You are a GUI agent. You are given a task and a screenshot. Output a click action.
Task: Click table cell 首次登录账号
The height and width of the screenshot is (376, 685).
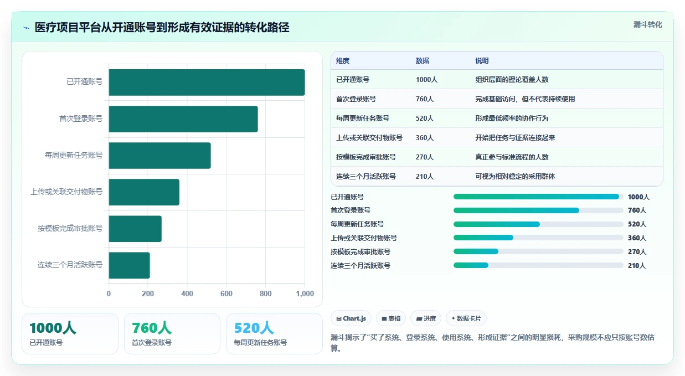coord(356,99)
